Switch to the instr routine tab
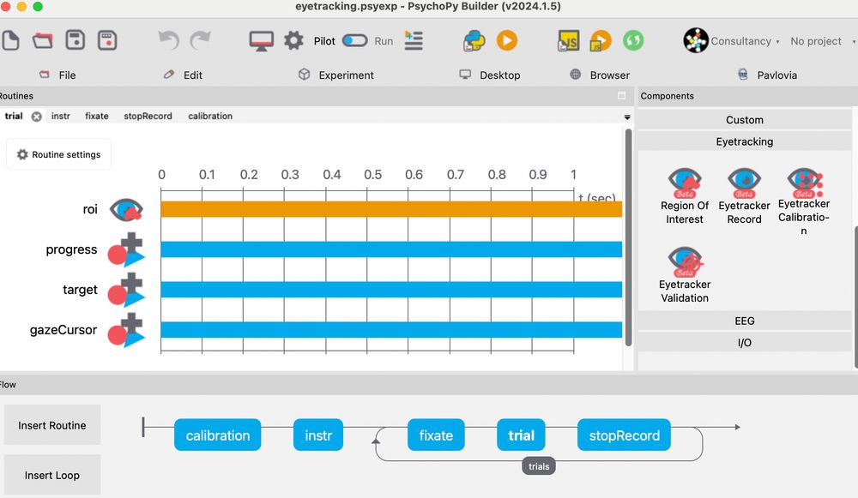858x498 pixels. [x=61, y=116]
